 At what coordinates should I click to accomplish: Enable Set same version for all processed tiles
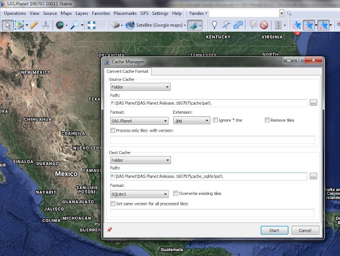[x=113, y=203]
